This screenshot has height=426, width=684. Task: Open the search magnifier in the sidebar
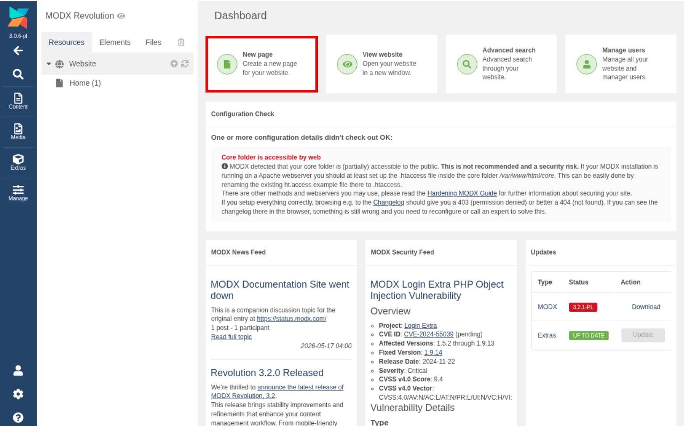(x=18, y=74)
